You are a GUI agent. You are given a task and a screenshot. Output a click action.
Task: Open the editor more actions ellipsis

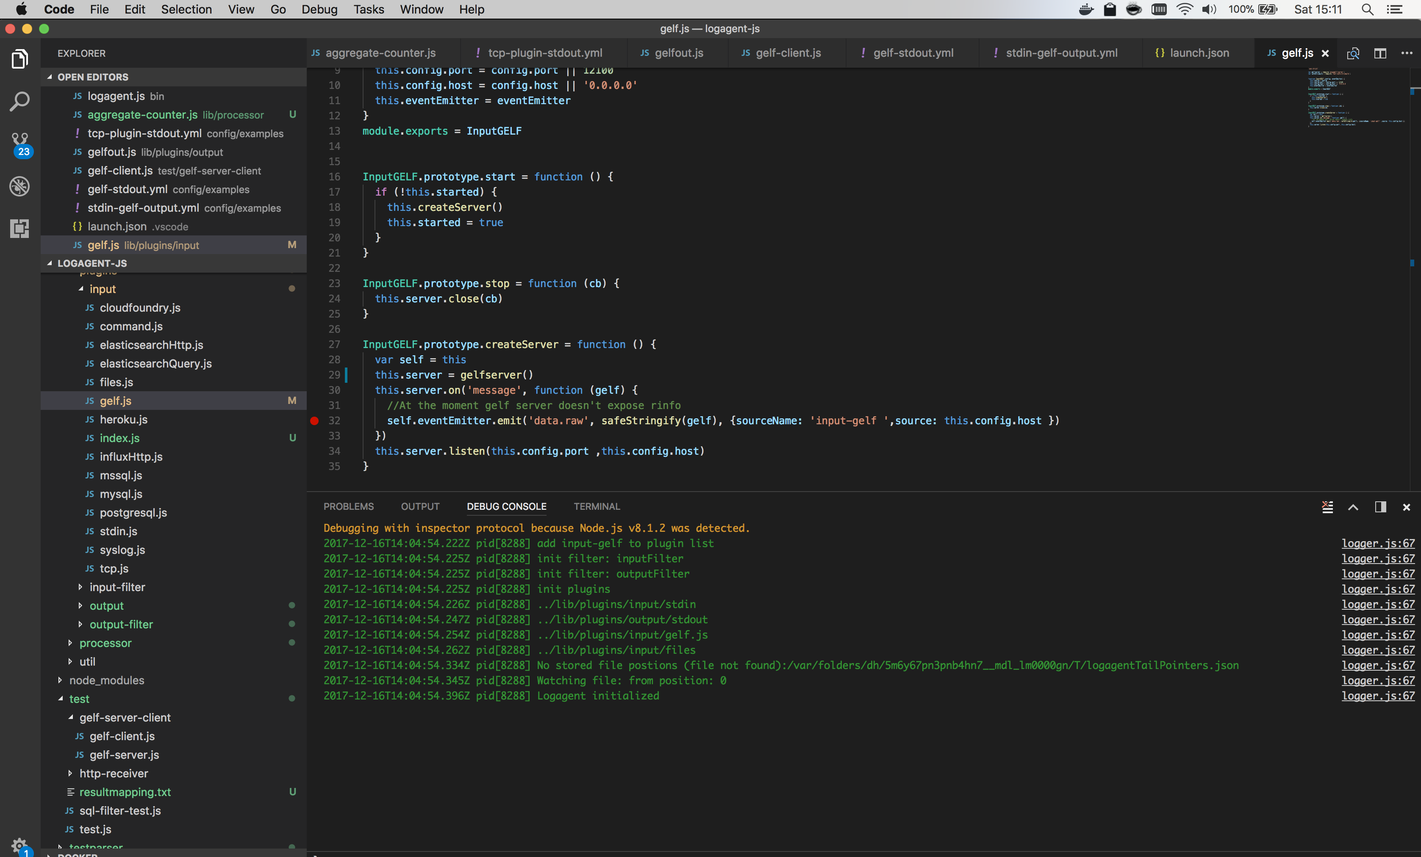click(x=1407, y=54)
